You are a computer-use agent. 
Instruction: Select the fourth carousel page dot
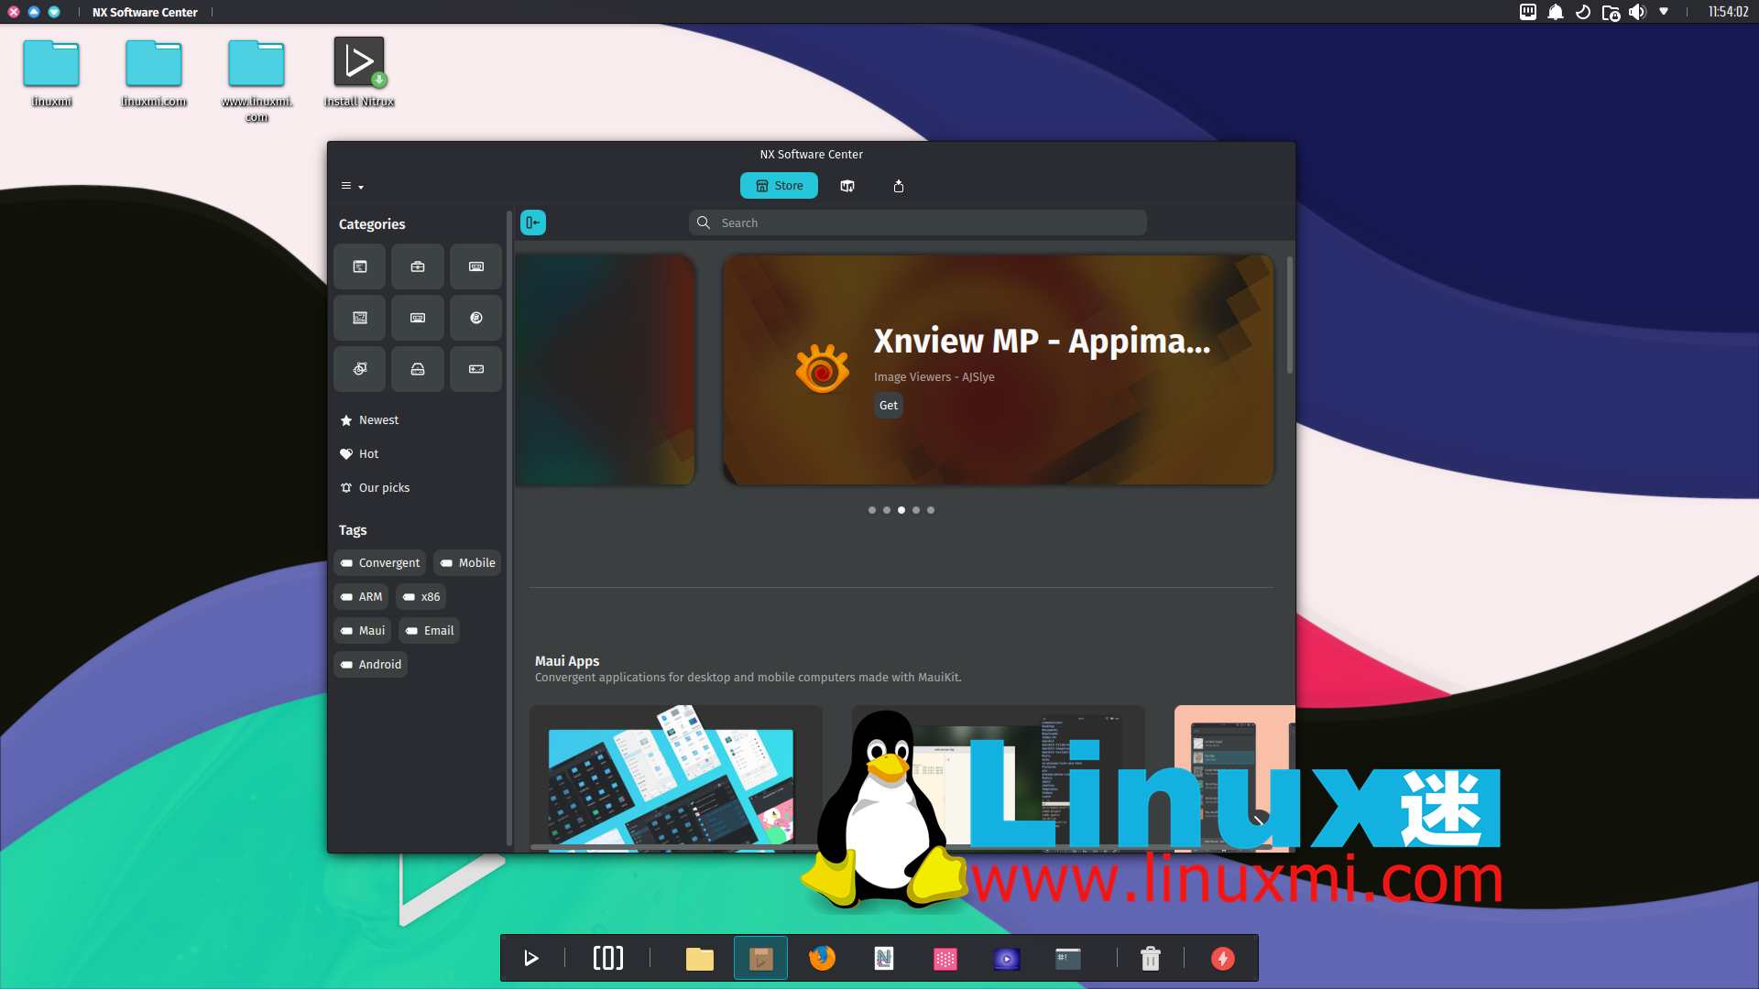916,510
